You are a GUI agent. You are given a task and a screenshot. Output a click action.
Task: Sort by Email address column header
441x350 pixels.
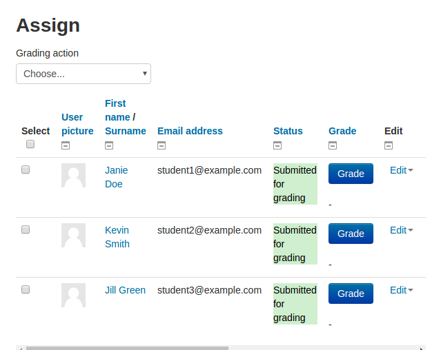tap(190, 131)
